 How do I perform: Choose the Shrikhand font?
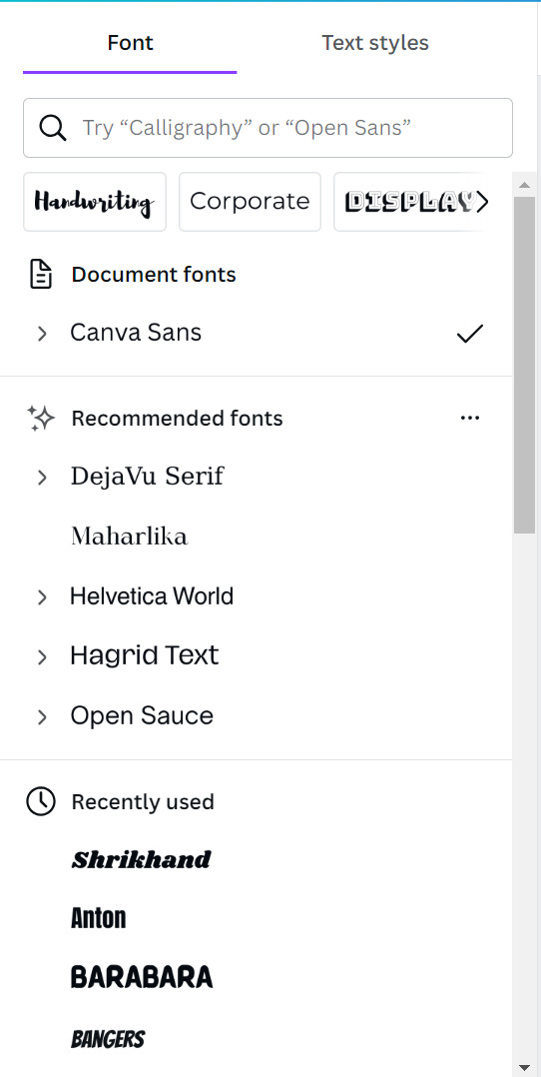tap(142, 859)
